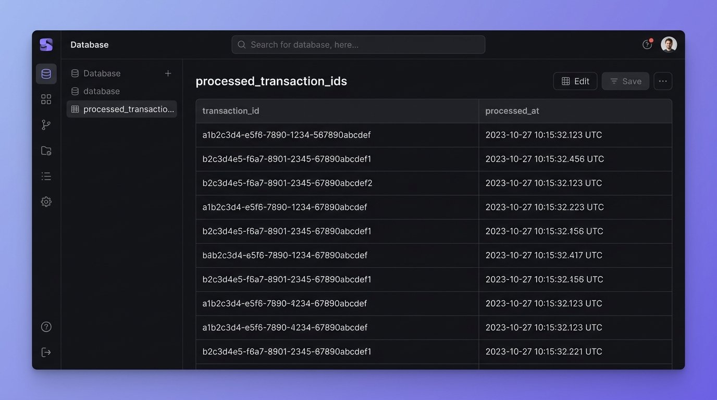Open the list view in the sidebar
The image size is (717, 400).
click(46, 176)
